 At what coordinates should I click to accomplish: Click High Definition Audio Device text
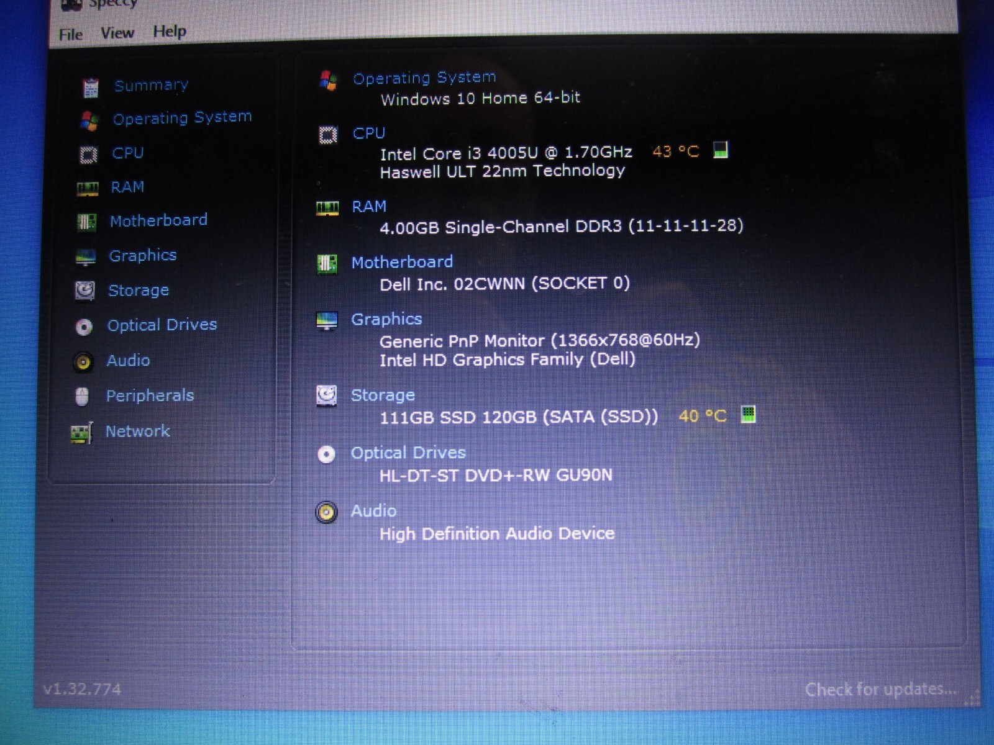pos(497,533)
